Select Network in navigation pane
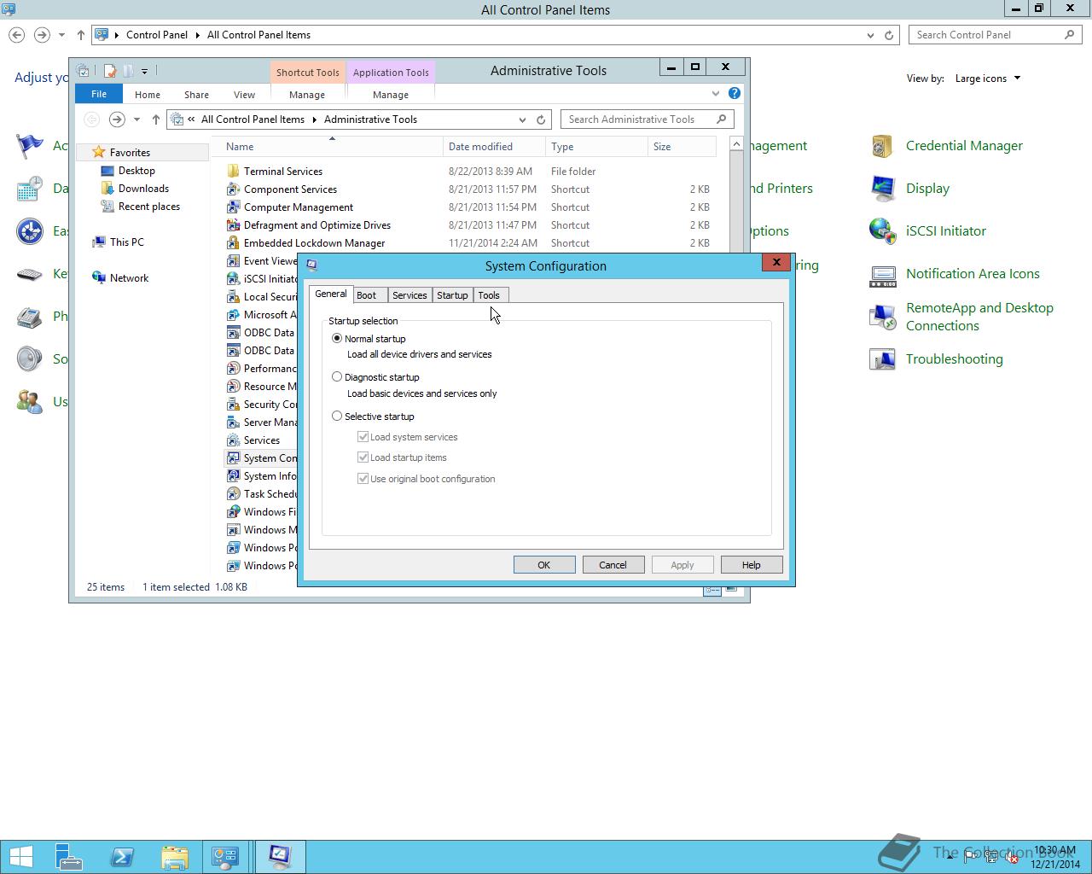This screenshot has height=874, width=1092. (x=121, y=278)
